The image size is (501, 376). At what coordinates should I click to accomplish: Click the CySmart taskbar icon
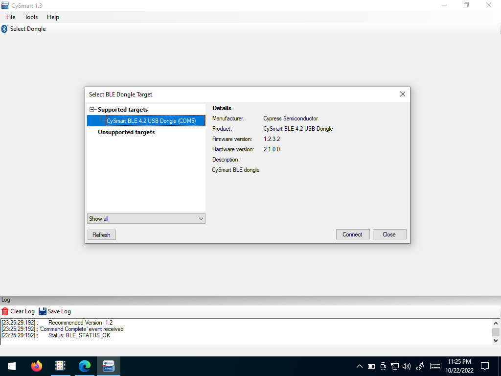pyautogui.click(x=109, y=366)
